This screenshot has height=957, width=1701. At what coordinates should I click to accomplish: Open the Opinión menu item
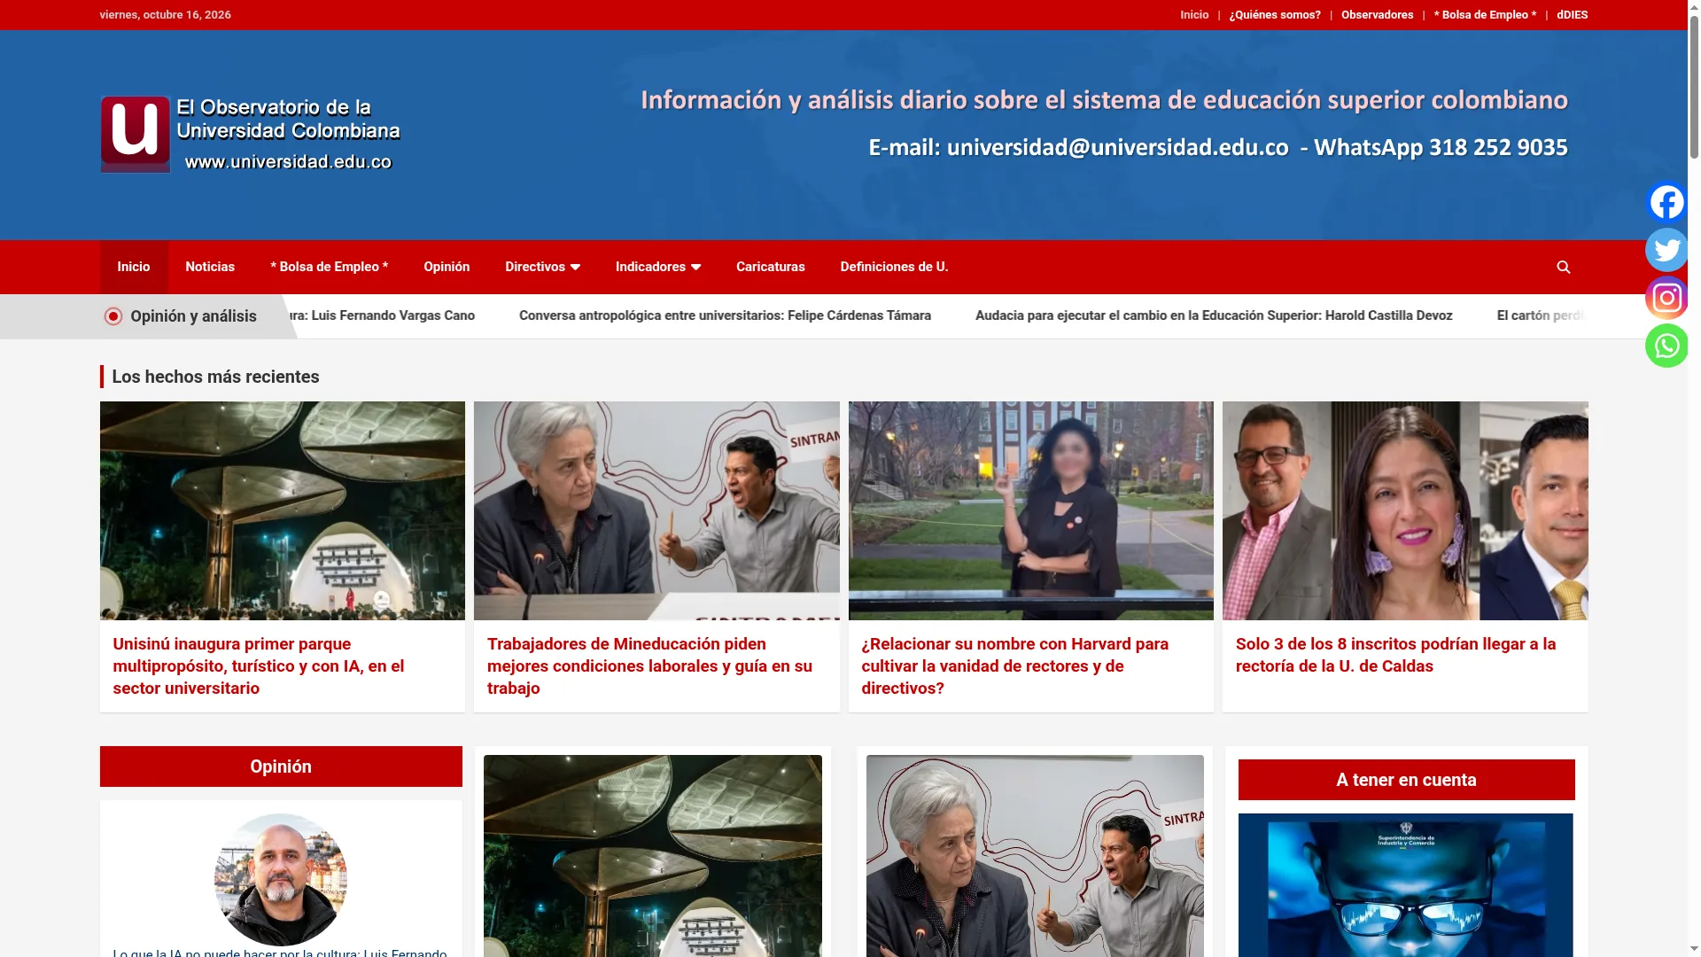click(x=447, y=267)
